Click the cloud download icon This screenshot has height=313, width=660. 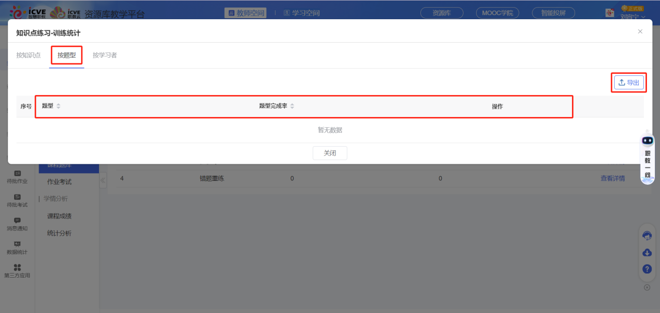(x=647, y=253)
